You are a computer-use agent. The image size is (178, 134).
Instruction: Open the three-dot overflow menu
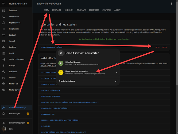point(172,4)
